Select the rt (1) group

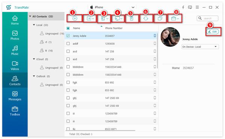(45, 42)
